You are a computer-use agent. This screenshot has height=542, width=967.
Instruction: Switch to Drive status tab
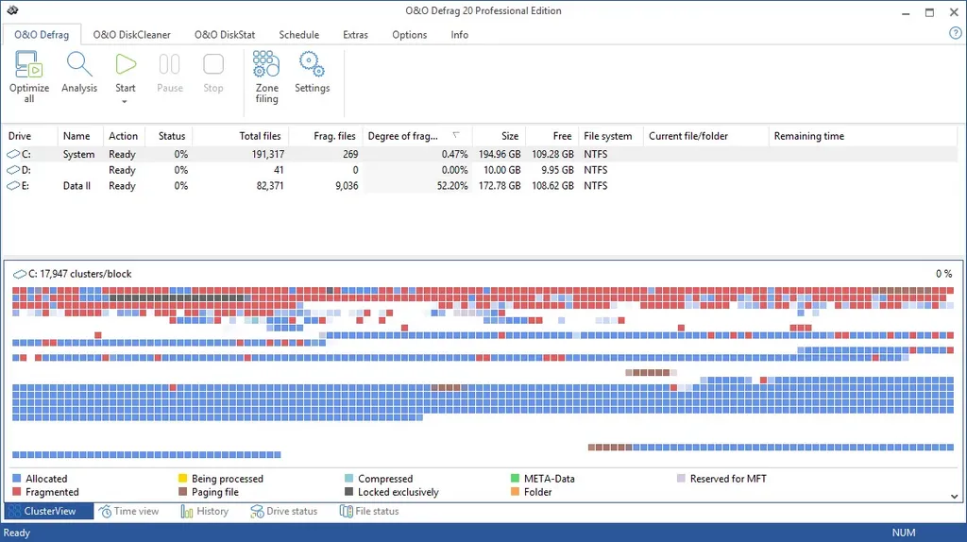coord(283,511)
